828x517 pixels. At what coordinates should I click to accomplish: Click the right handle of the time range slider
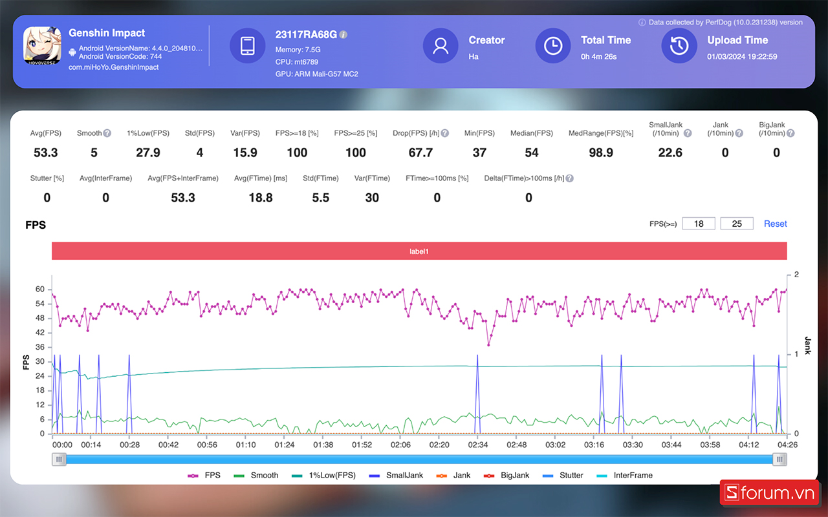coord(781,459)
